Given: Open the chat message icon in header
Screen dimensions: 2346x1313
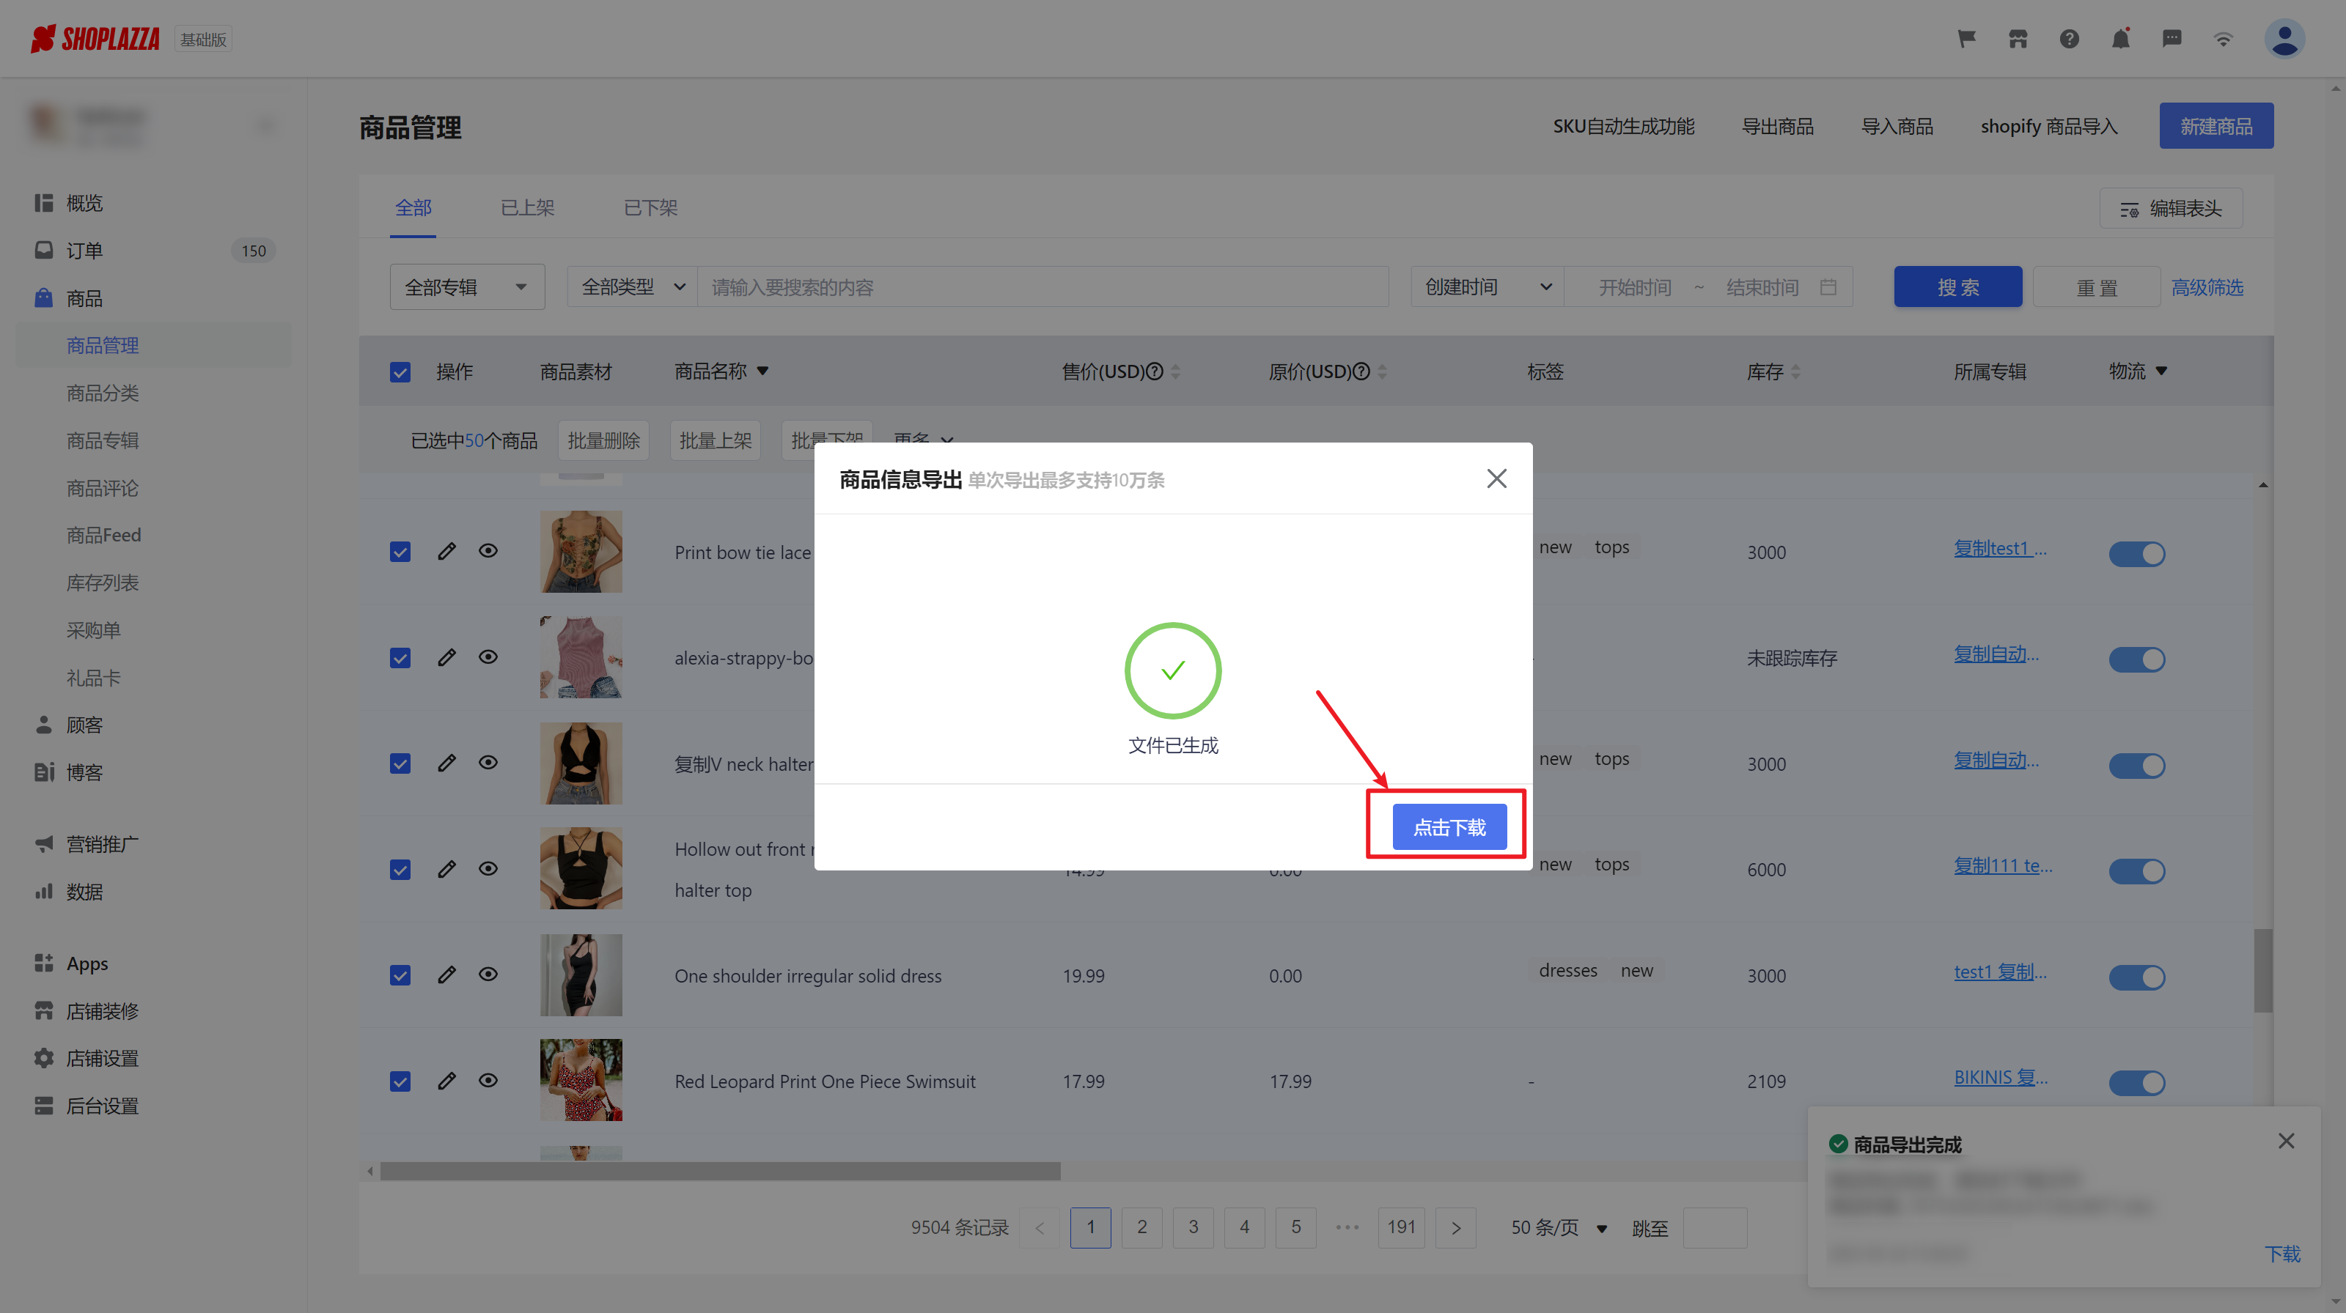Looking at the screenshot, I should pyautogui.click(x=2172, y=39).
